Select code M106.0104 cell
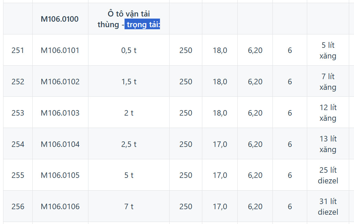354x224 pixels. (60, 144)
